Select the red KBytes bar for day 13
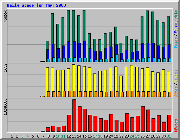This screenshot has height=140, width=180. [x=74, y=115]
